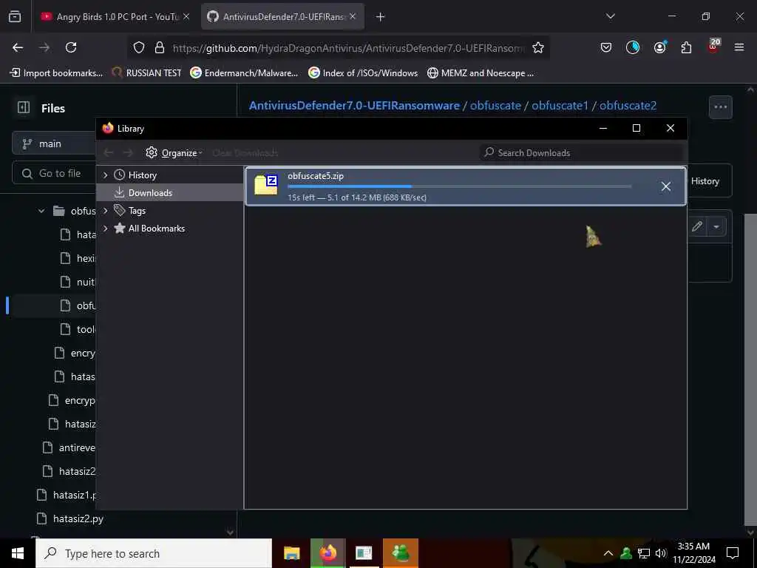Open Organize menu in Library window

coord(174,152)
